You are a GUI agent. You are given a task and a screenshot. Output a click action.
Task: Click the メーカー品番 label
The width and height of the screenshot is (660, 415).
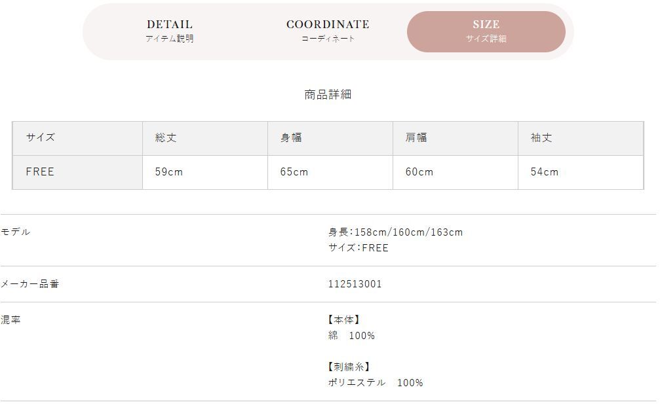point(29,284)
